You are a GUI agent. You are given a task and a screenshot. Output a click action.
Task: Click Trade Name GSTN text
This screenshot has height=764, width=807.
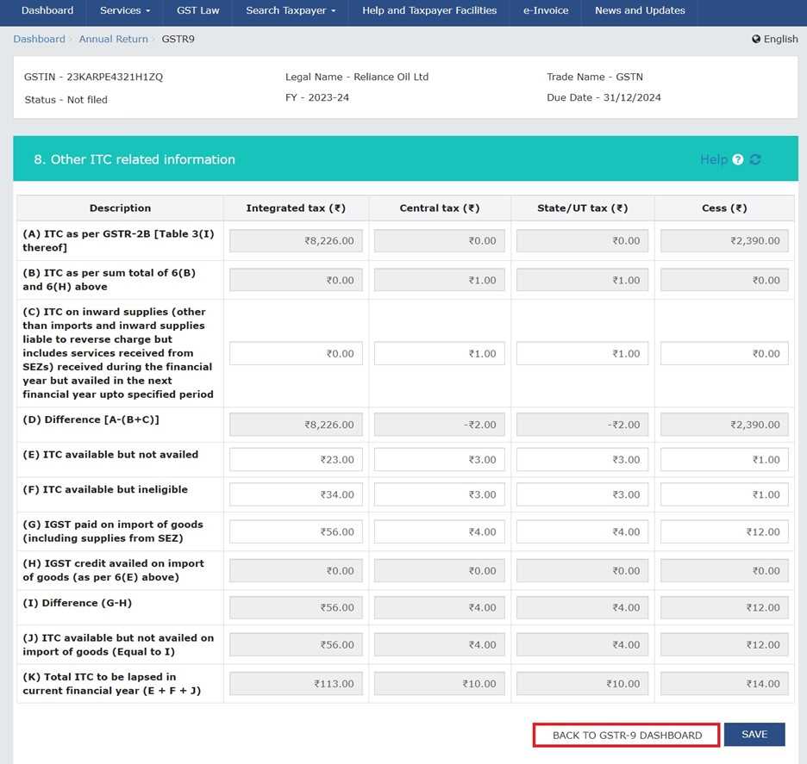tap(594, 78)
